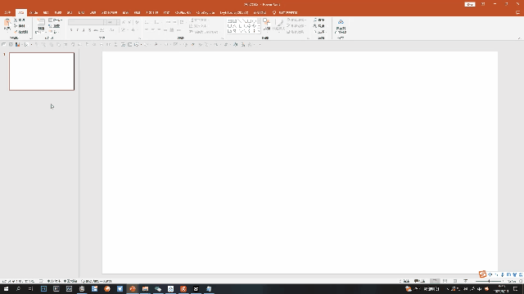The width and height of the screenshot is (524, 294).
Task: Toggle the Notes pane in status bar
Action: 404,281
